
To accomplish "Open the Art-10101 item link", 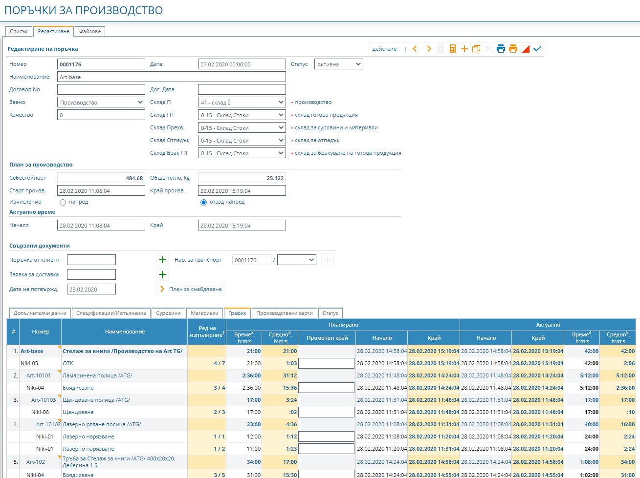I will 39,375.
